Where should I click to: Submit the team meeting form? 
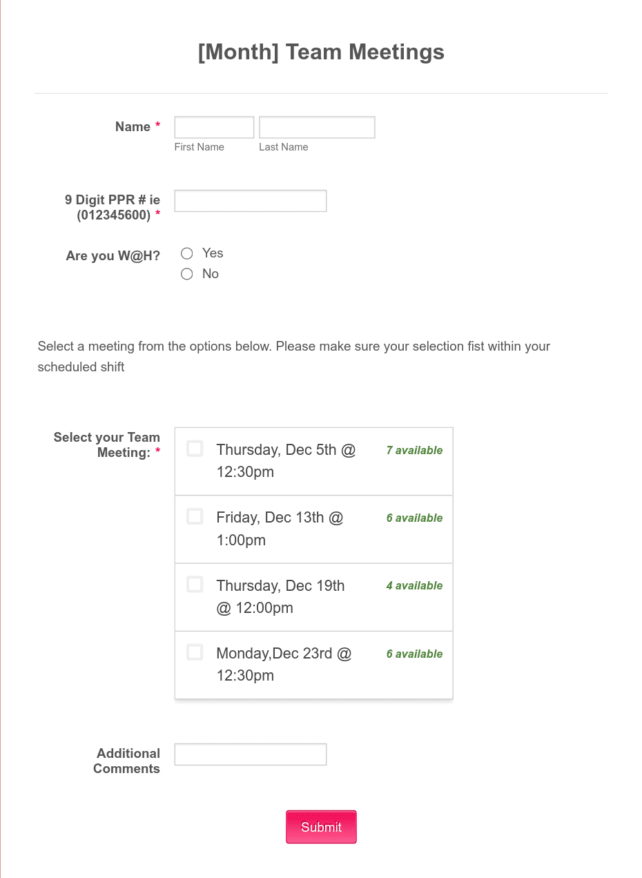(x=322, y=827)
